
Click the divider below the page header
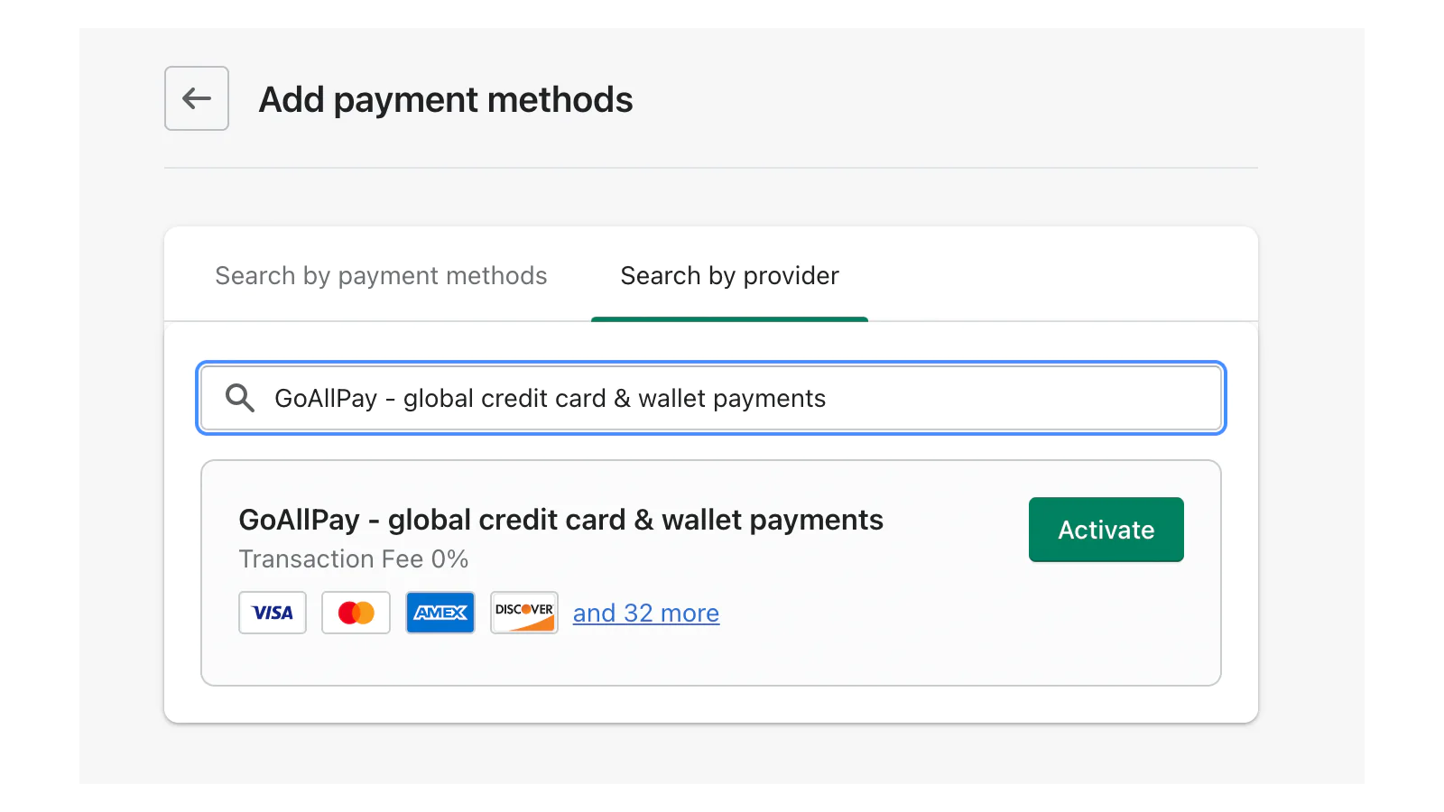(x=711, y=168)
